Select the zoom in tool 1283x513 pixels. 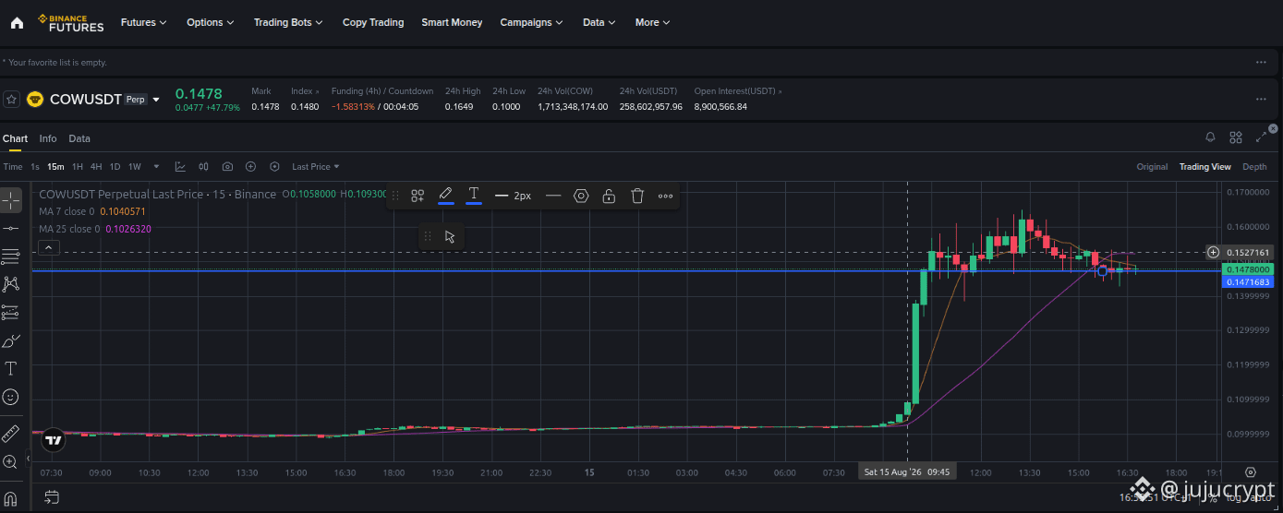point(11,461)
